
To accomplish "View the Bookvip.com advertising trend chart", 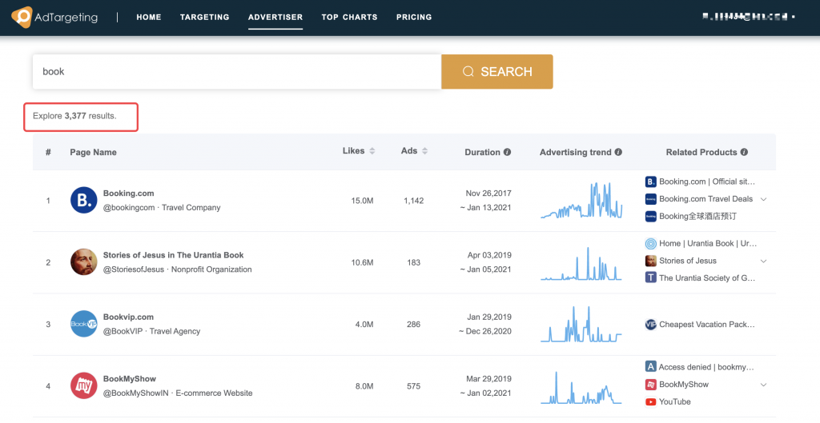I will pos(581,325).
